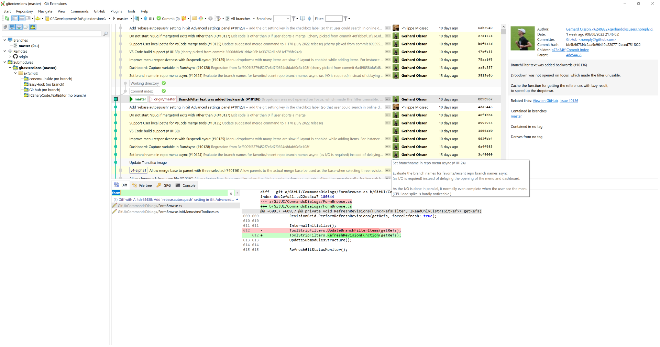The image size is (660, 347).
Task: Open the Commands menu
Action: point(79,11)
